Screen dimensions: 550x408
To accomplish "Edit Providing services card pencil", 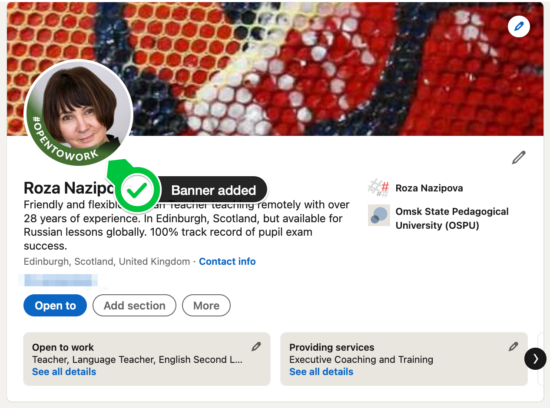I will (514, 346).
